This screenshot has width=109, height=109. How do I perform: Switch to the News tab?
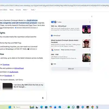(x=11, y=10)
